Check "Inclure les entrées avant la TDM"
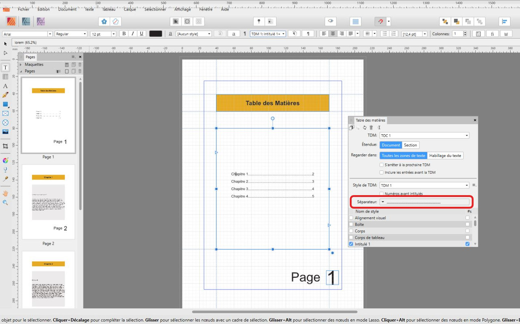520x324 pixels. click(381, 172)
